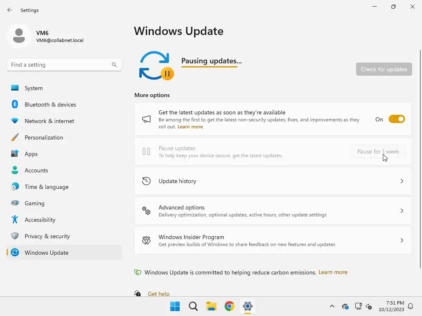The height and width of the screenshot is (316, 422).
Task: Select Accounts settings label
Action: tap(36, 170)
